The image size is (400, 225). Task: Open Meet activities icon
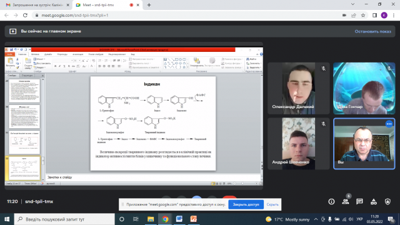point(374,201)
